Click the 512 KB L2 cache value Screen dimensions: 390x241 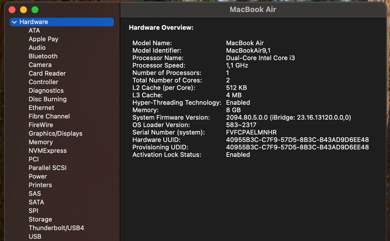236,88
